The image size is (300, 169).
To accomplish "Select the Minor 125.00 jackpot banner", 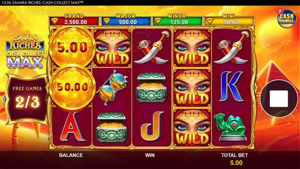I will [x=177, y=20].
